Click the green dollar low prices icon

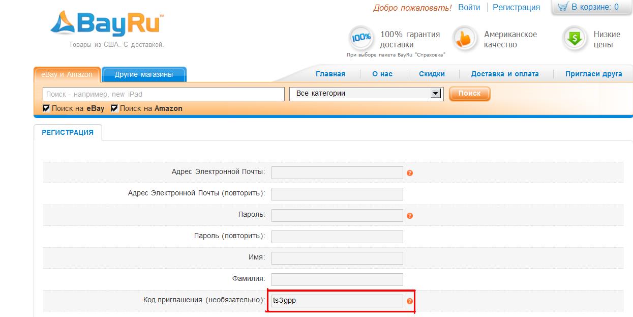point(575,39)
